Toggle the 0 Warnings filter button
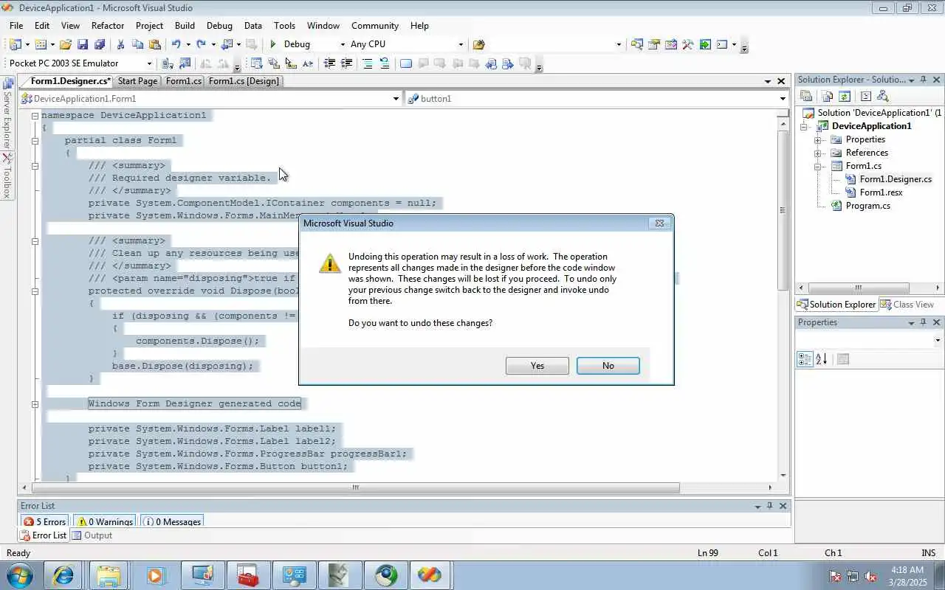Viewport: 945px width, 590px height. pyautogui.click(x=105, y=521)
